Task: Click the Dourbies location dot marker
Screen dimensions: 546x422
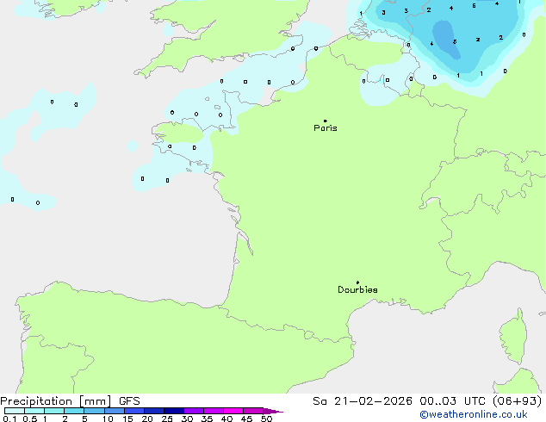Action: (x=357, y=282)
